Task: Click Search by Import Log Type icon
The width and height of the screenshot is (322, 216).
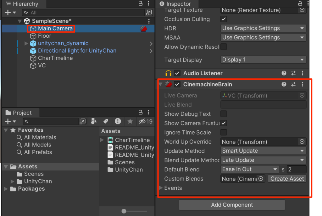Action: tap(118, 121)
